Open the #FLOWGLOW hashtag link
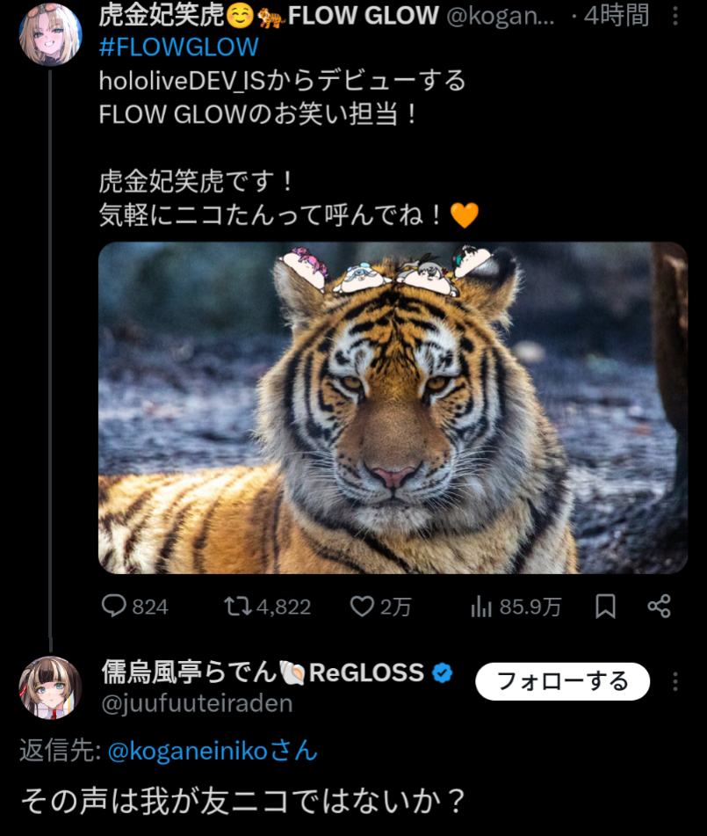 pos(178,47)
